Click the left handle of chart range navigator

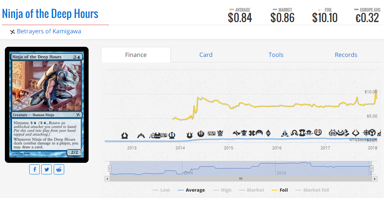click(x=110, y=168)
